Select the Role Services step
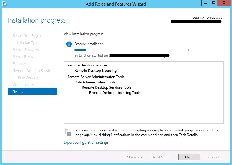The width and height of the screenshot is (232, 165). (x=29, y=78)
